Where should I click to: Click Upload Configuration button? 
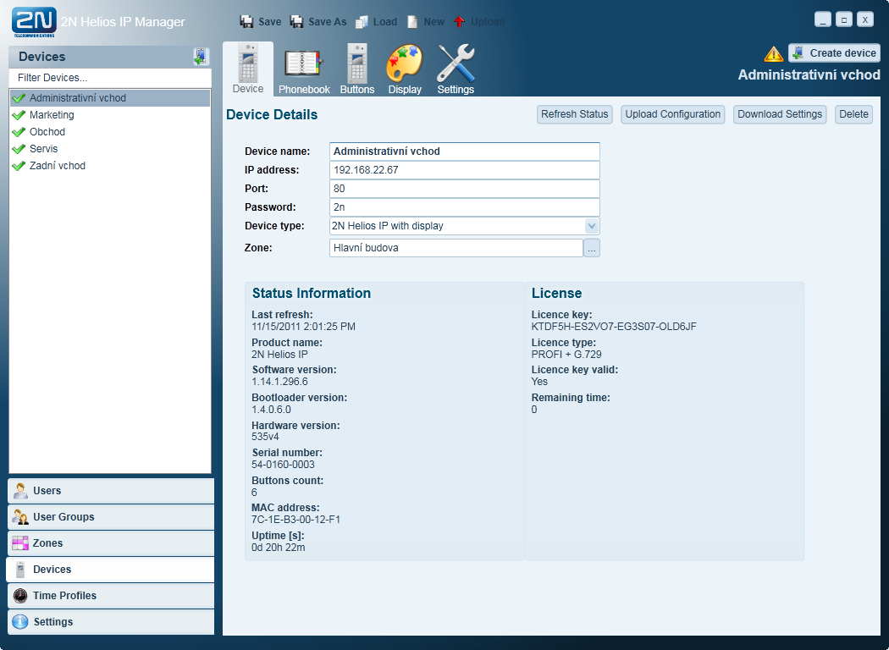[x=672, y=114]
